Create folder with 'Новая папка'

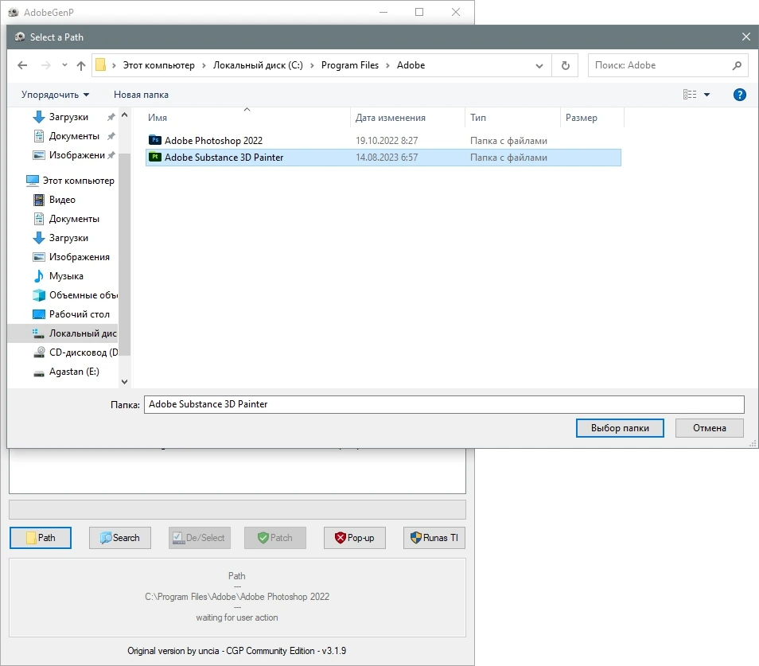point(142,95)
